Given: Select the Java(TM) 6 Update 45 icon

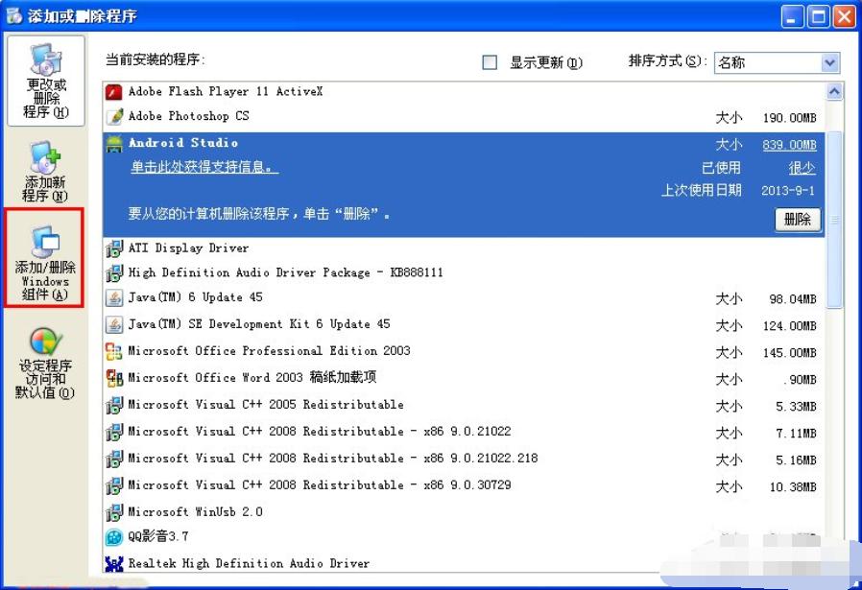Looking at the screenshot, I should [114, 297].
